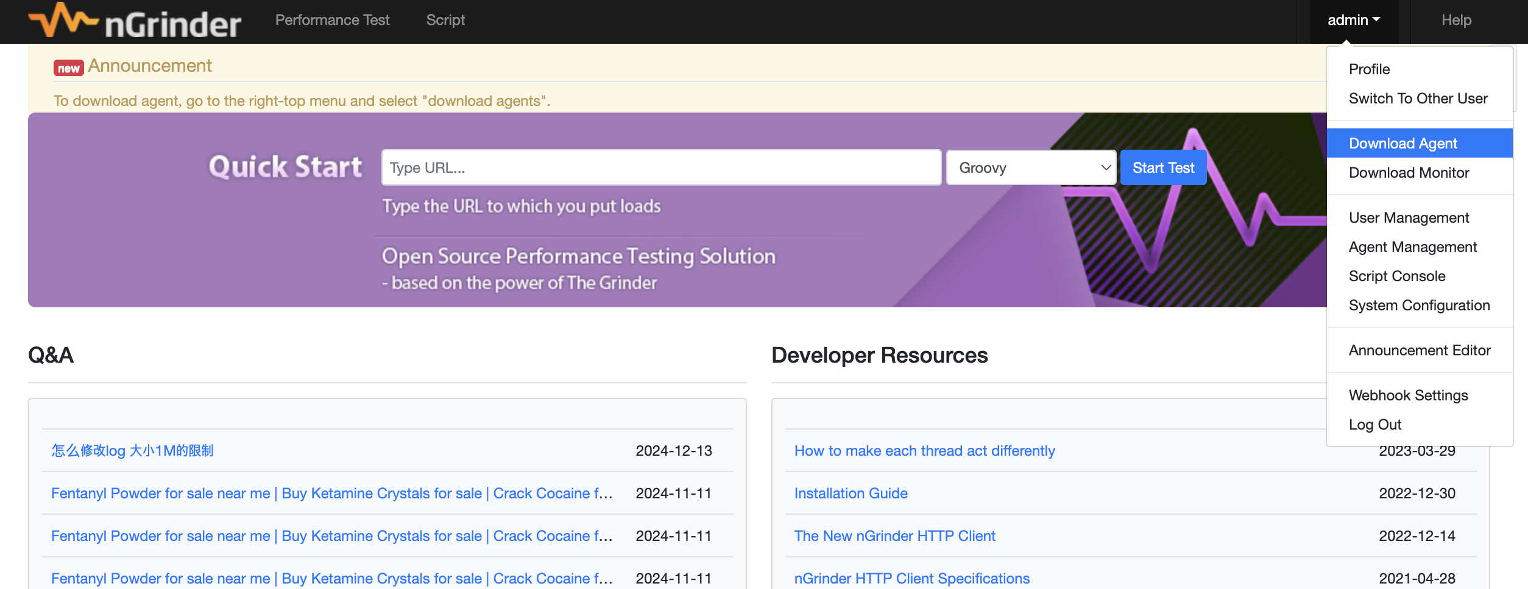
Task: Click the red new badge
Action: [x=68, y=68]
